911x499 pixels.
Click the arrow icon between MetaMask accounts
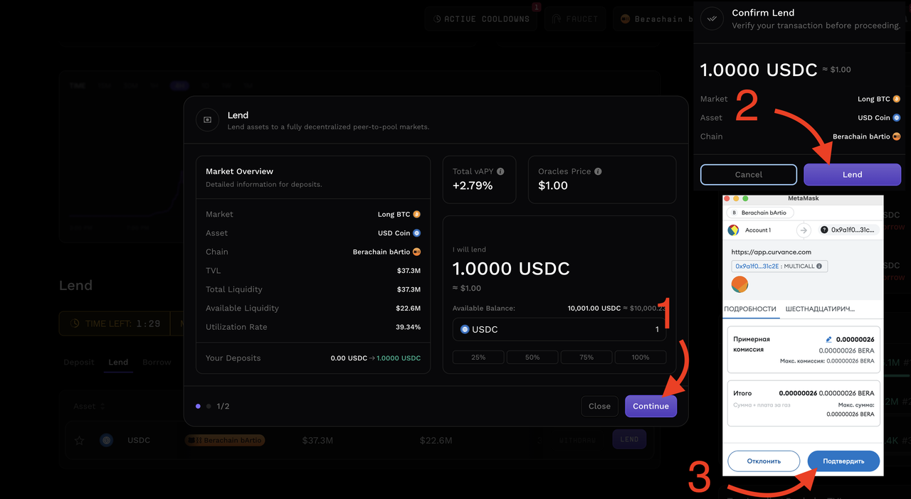[804, 230]
